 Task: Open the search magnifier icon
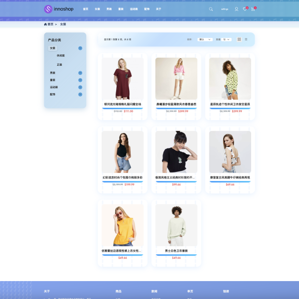point(211,9)
